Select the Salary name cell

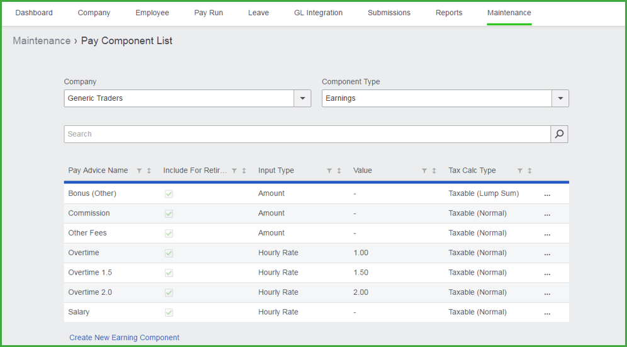click(79, 312)
